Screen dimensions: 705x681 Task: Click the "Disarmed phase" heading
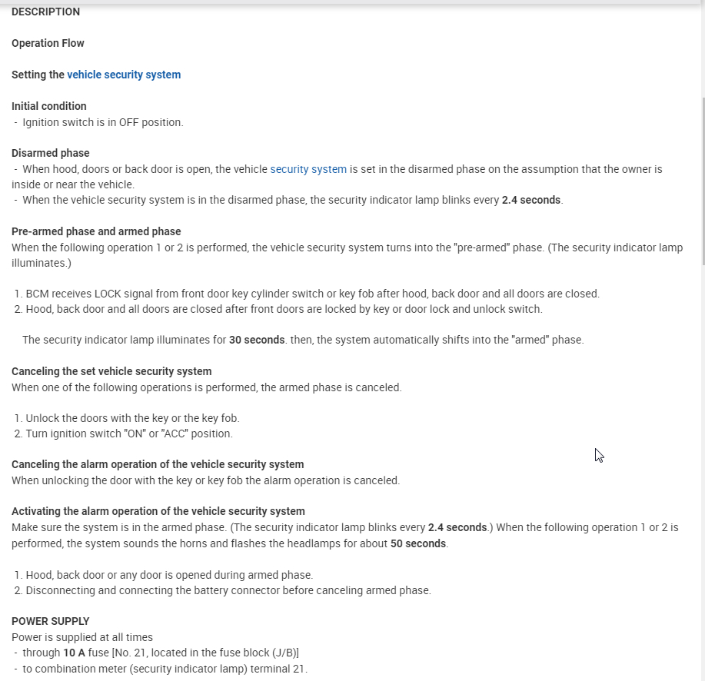50,153
